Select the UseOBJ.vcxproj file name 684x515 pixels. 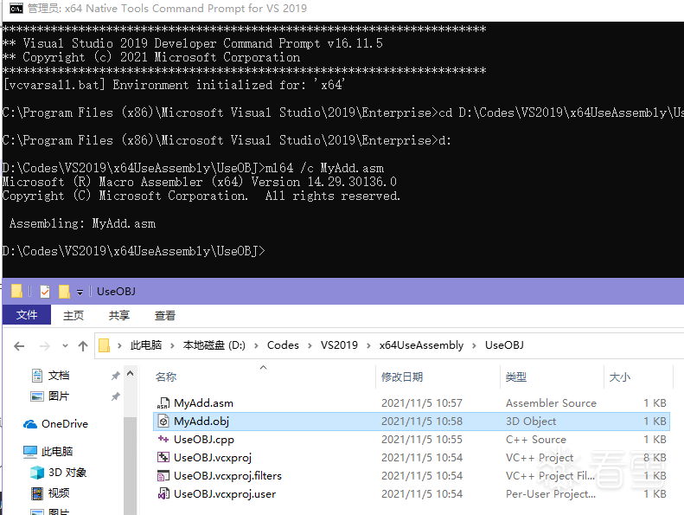(213, 457)
